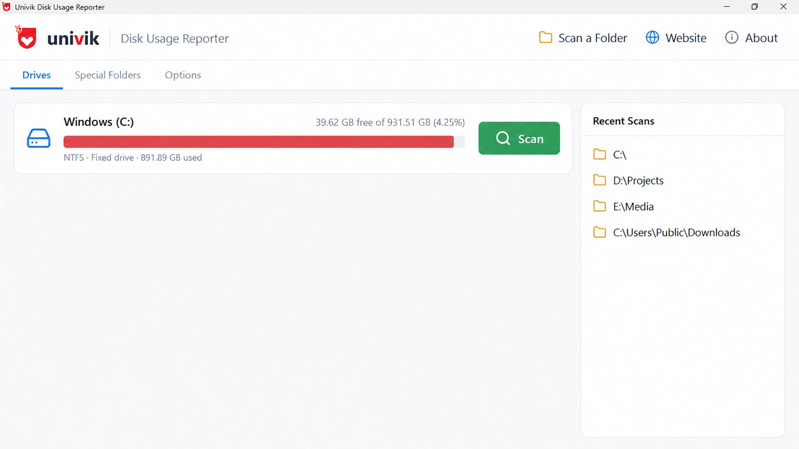Click the Disk Usage Reporter title text
This screenshot has height=449, width=799.
coord(174,39)
